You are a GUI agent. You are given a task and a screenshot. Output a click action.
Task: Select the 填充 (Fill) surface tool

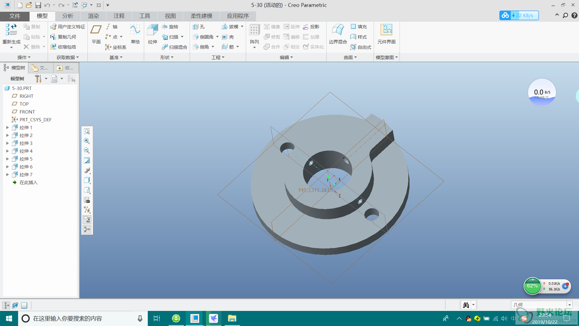click(x=359, y=27)
